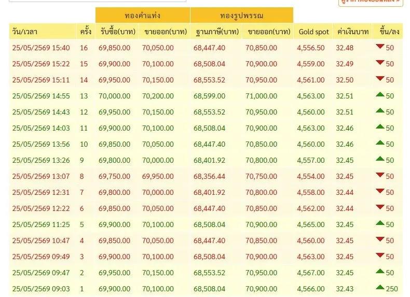Image resolution: width=410 pixels, height=297 pixels.
Task: Click the ครั้ง column header
Action: point(86,32)
